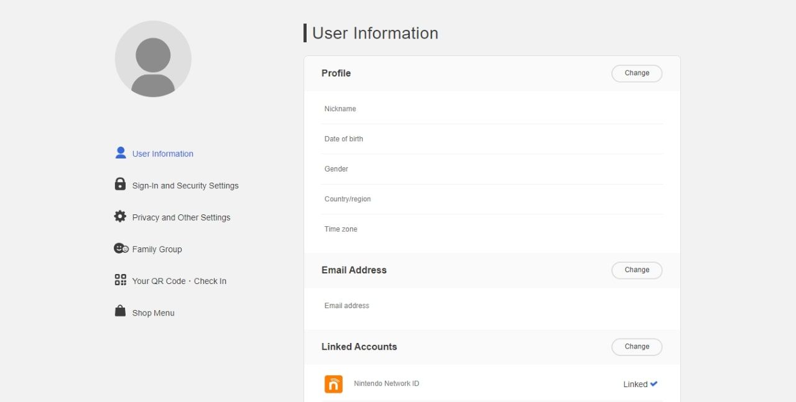This screenshot has width=796, height=402.
Task: Click the Time zone row
Action: tap(491, 229)
